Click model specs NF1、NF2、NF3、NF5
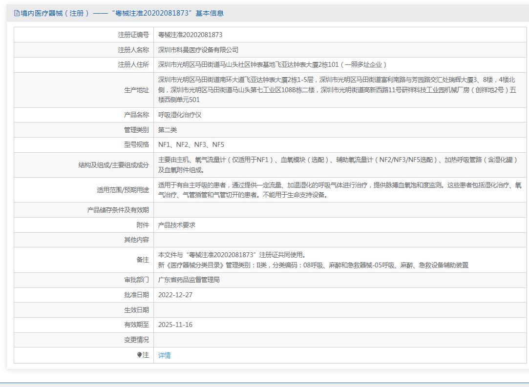This screenshot has width=529, height=387. click(191, 144)
